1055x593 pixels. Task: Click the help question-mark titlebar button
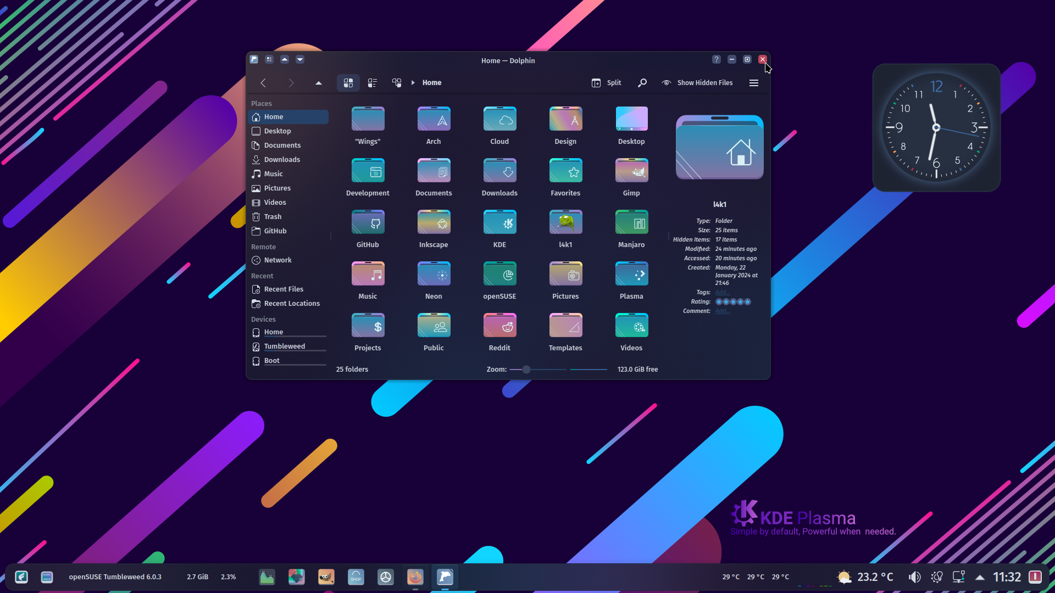coord(717,59)
